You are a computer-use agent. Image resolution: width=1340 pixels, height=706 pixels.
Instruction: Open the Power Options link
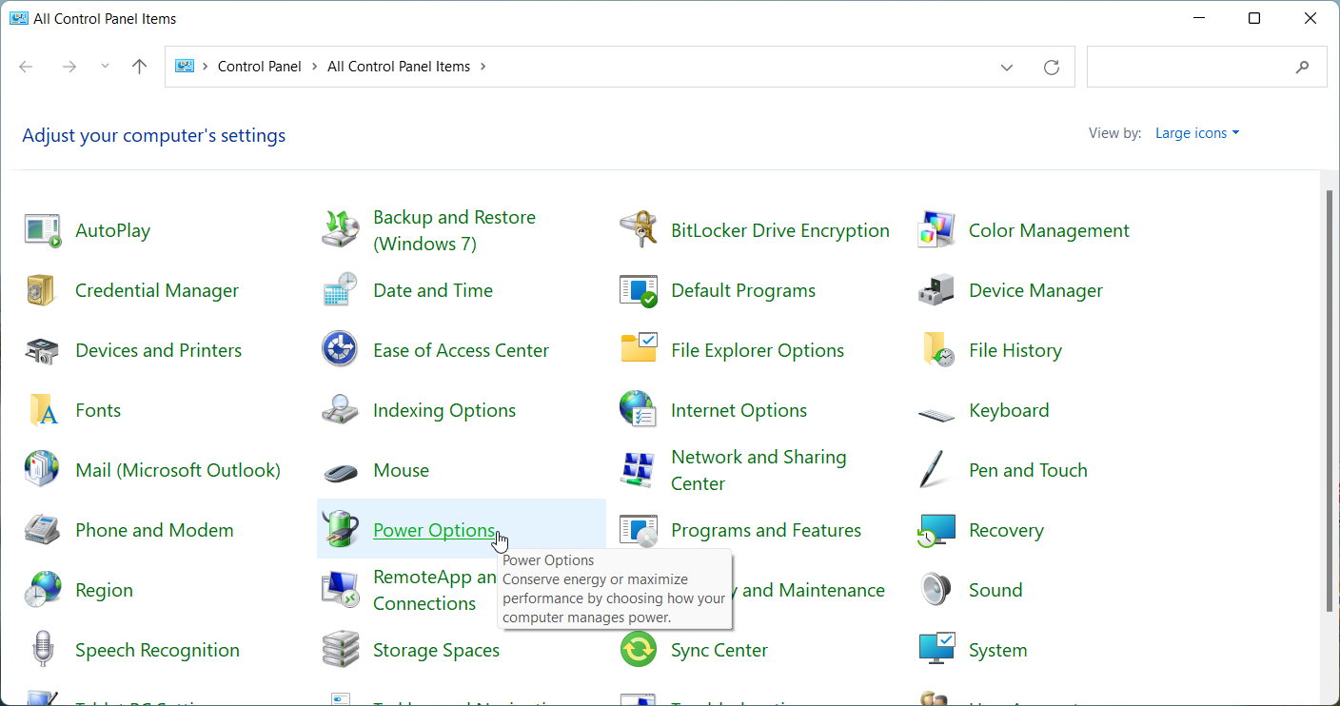434,530
